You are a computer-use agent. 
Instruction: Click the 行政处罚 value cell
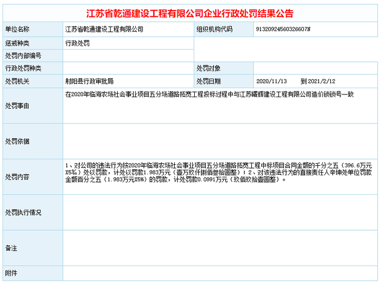(128, 43)
